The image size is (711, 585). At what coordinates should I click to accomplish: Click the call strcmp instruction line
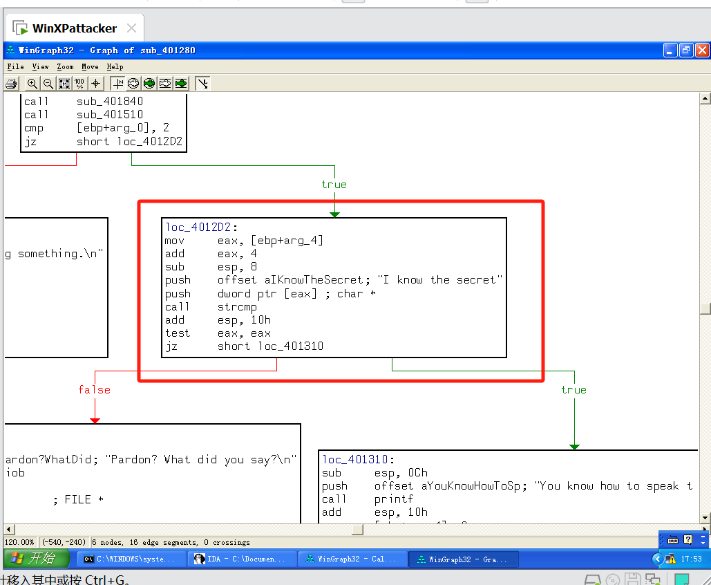211,307
